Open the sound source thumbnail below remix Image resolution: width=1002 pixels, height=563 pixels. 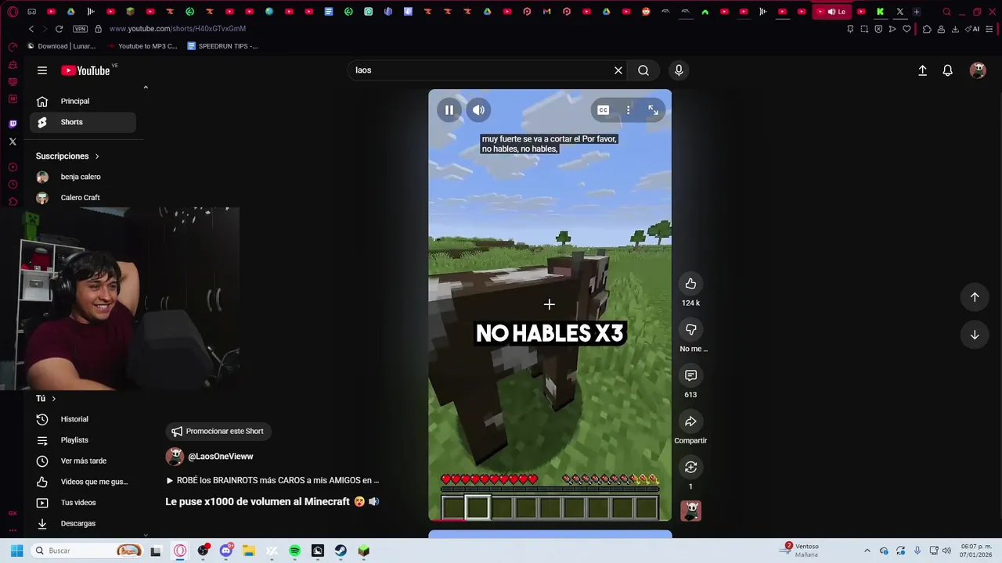[690, 511]
